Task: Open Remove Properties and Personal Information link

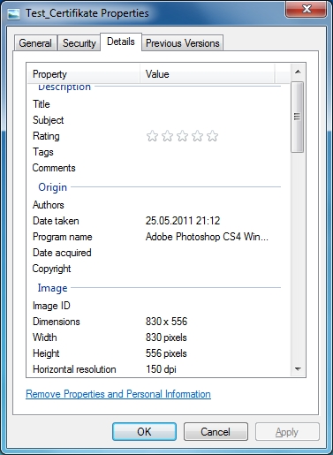Action: click(118, 394)
